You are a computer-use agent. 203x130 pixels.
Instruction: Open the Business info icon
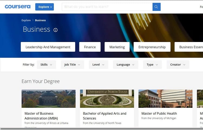point(55,30)
